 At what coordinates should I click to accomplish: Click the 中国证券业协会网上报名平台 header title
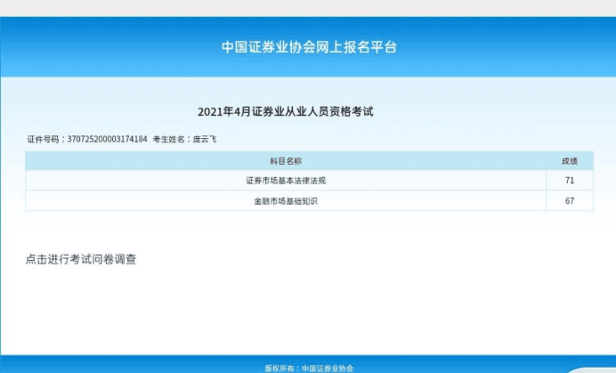tap(309, 46)
